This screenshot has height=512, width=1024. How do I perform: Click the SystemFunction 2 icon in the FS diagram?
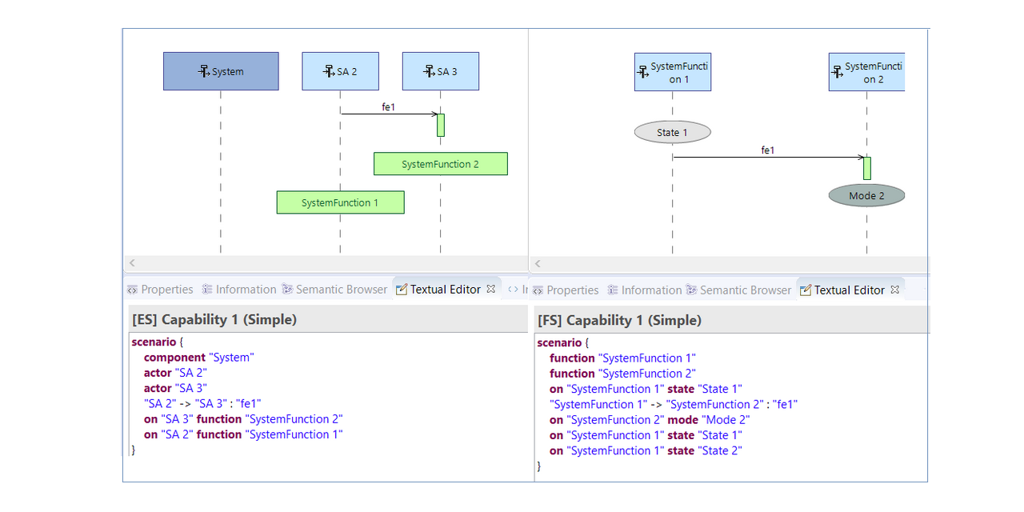click(x=837, y=71)
